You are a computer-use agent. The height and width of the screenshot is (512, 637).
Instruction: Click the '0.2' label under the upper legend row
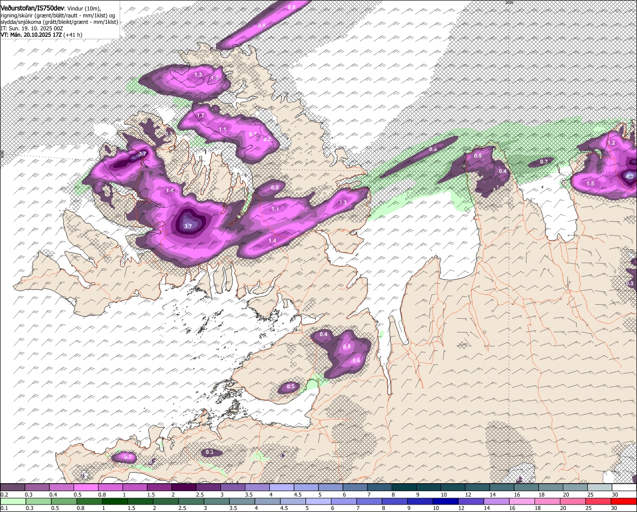[x=4, y=495]
